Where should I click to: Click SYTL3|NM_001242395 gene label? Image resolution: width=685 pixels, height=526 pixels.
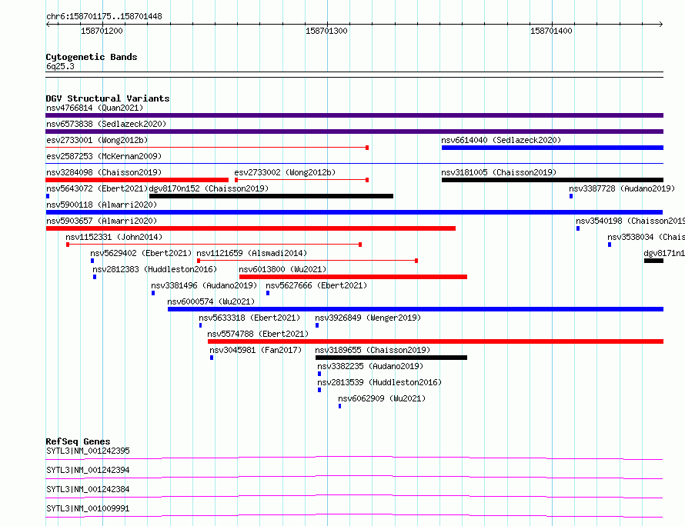(x=88, y=451)
